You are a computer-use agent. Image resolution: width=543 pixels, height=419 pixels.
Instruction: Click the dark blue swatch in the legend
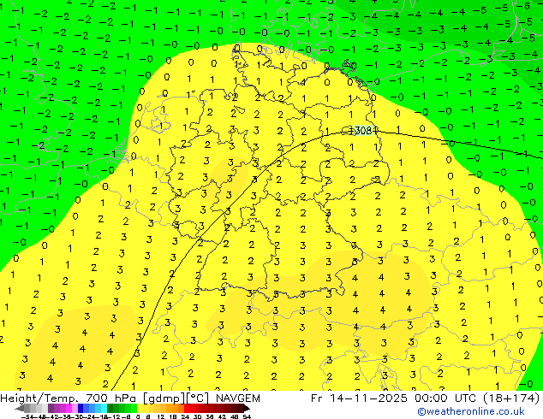coord(81,408)
